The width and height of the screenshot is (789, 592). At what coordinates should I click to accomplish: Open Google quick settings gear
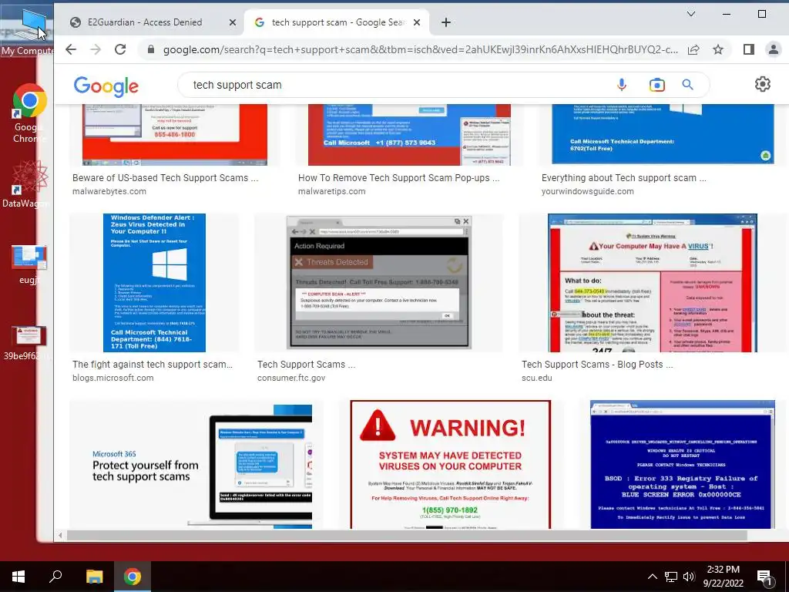pos(763,84)
